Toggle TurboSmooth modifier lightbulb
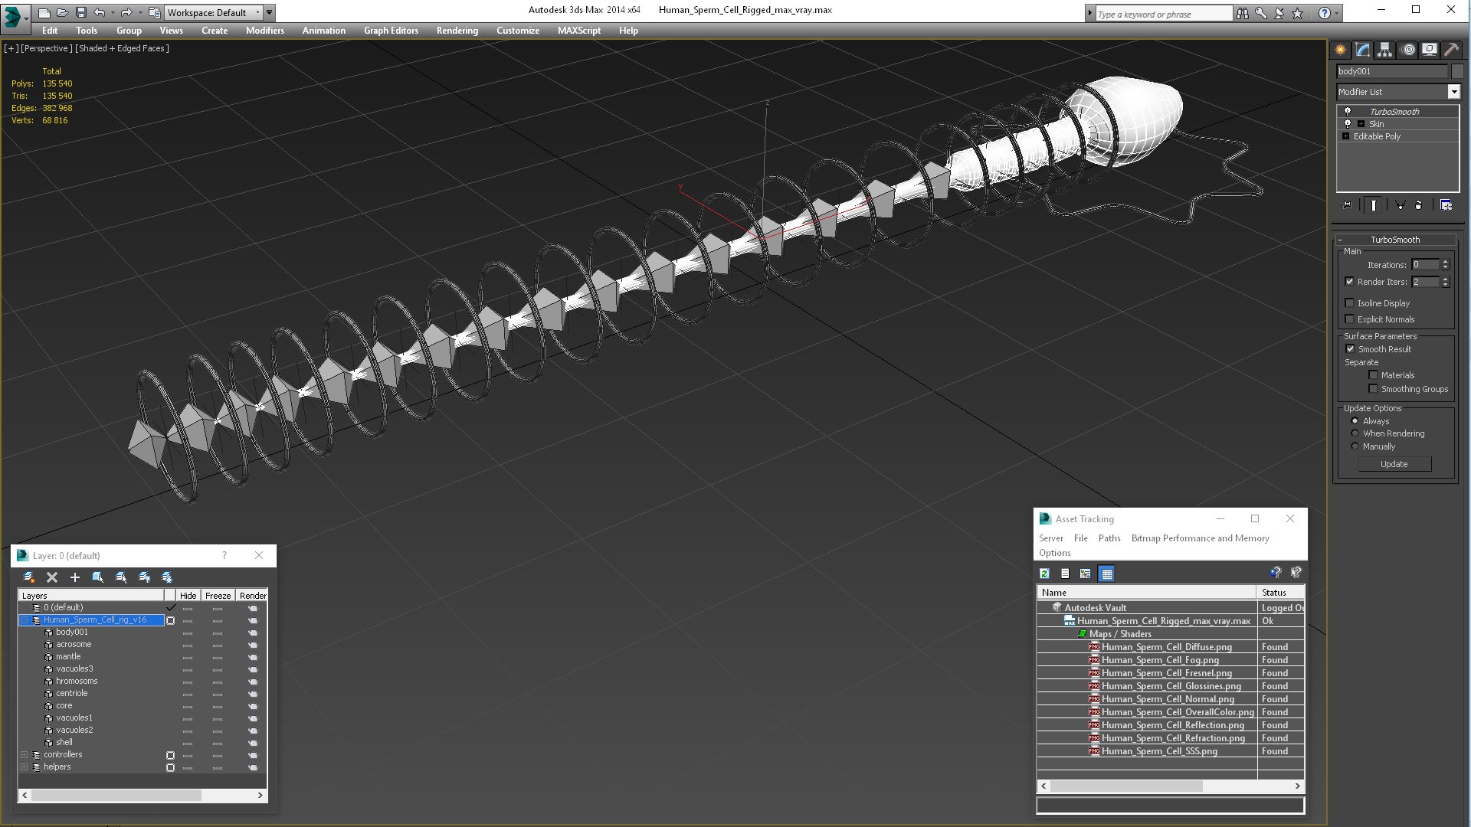1471x827 pixels. click(1348, 112)
